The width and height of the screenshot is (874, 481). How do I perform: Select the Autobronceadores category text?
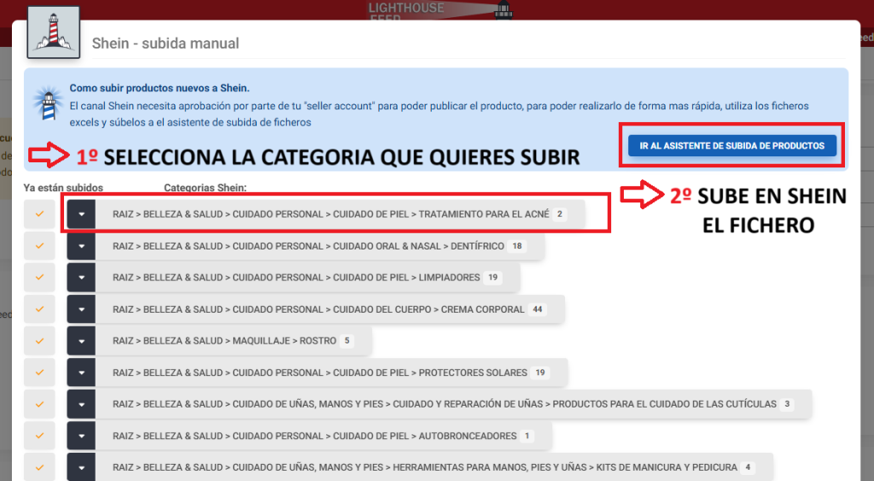pos(314,436)
